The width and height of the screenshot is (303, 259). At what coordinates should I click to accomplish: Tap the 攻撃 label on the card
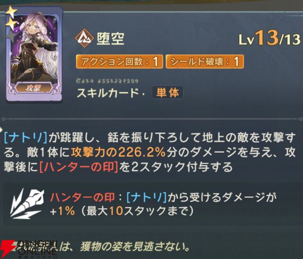coord(34,88)
